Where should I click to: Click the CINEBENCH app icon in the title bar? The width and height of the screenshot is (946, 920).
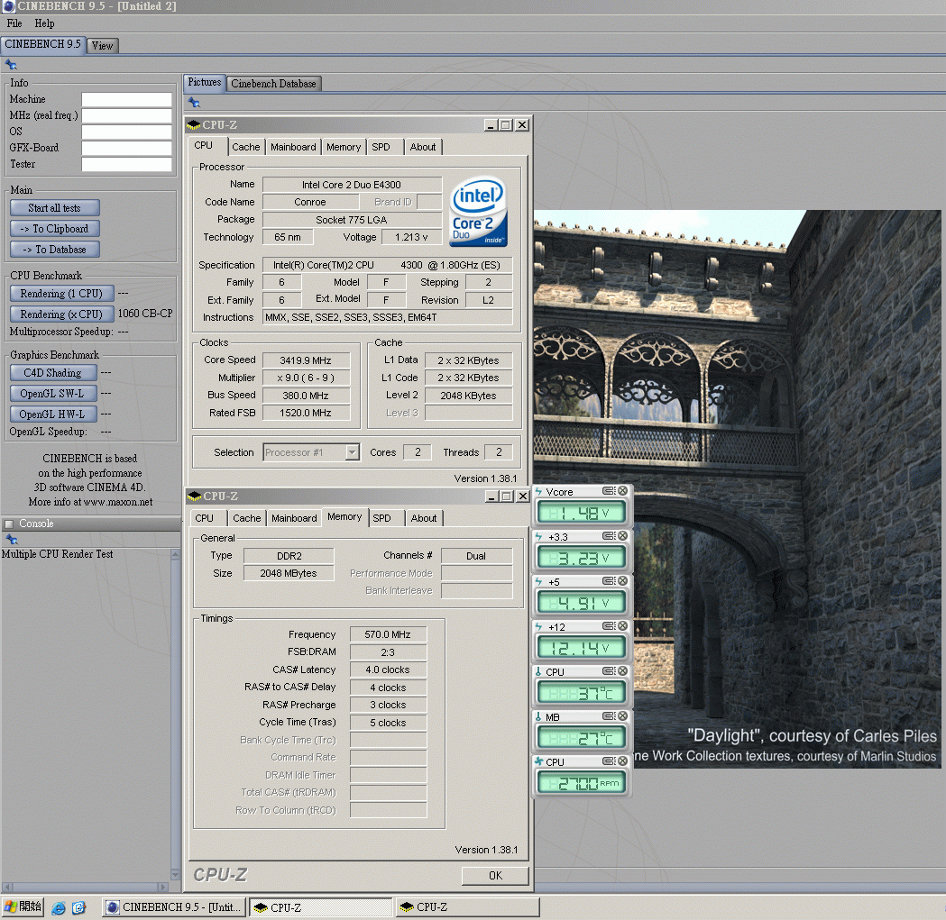pyautogui.click(x=8, y=6)
